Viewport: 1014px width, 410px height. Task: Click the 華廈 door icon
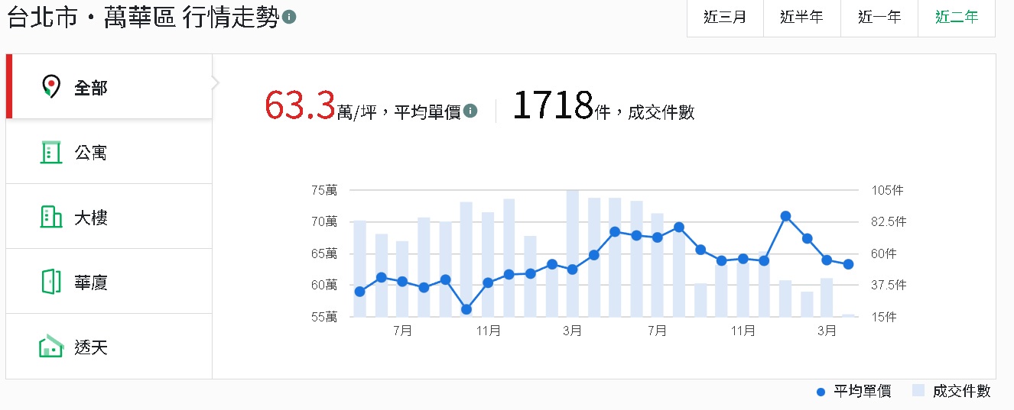(50, 282)
